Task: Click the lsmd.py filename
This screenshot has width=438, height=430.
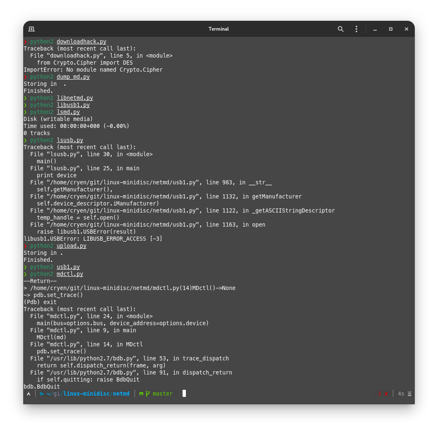Action: point(68,112)
